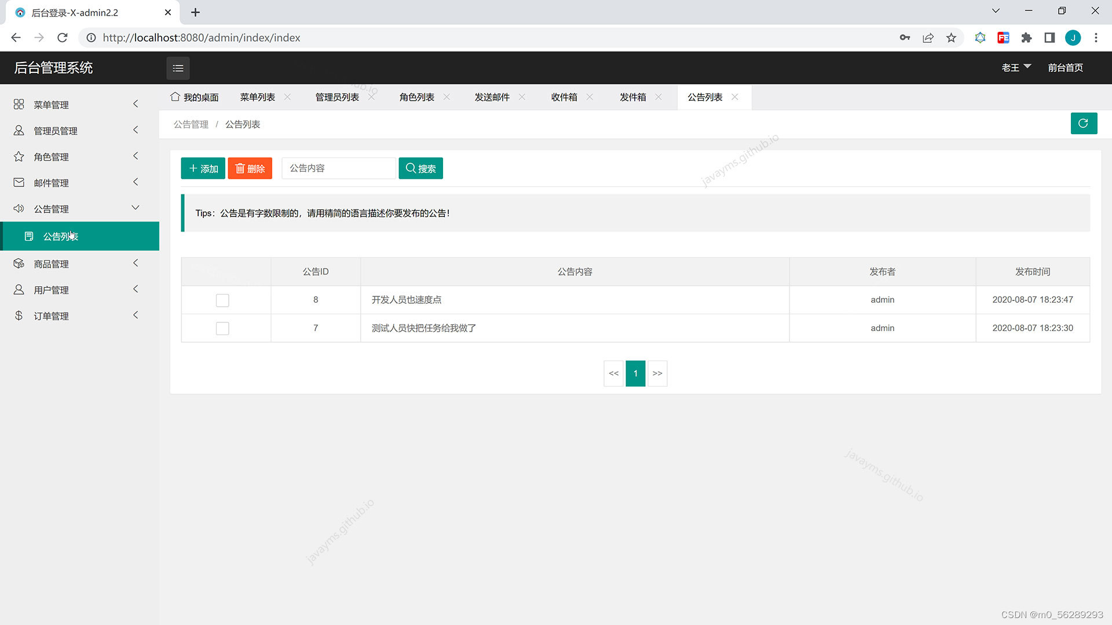The height and width of the screenshot is (625, 1112).
Task: Bookmark this page with the star icon
Action: click(x=951, y=38)
